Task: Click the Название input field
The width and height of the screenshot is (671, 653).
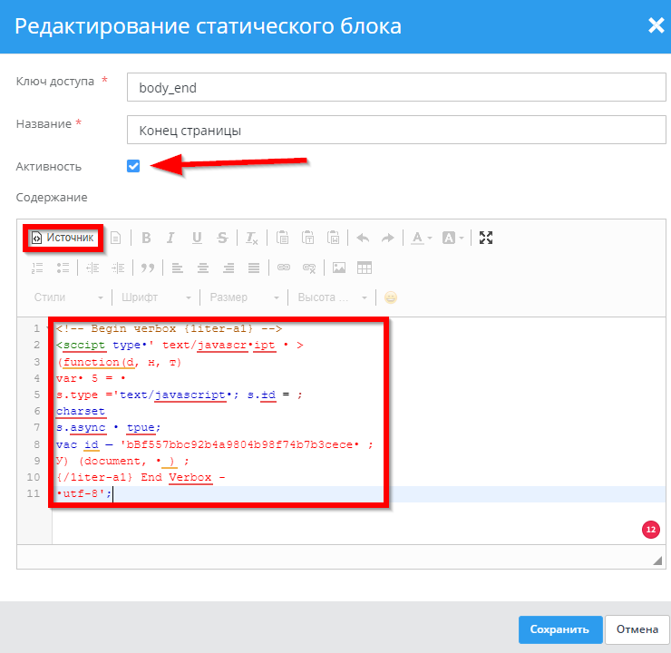Action: pos(395,130)
